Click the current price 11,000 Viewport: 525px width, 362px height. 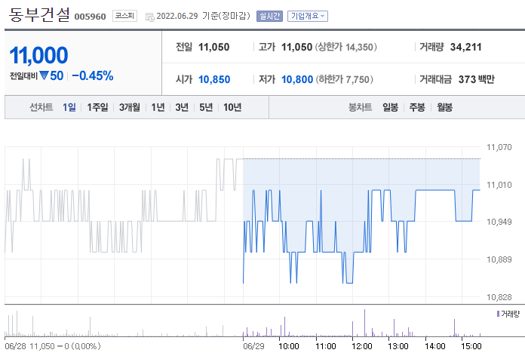click(x=38, y=55)
